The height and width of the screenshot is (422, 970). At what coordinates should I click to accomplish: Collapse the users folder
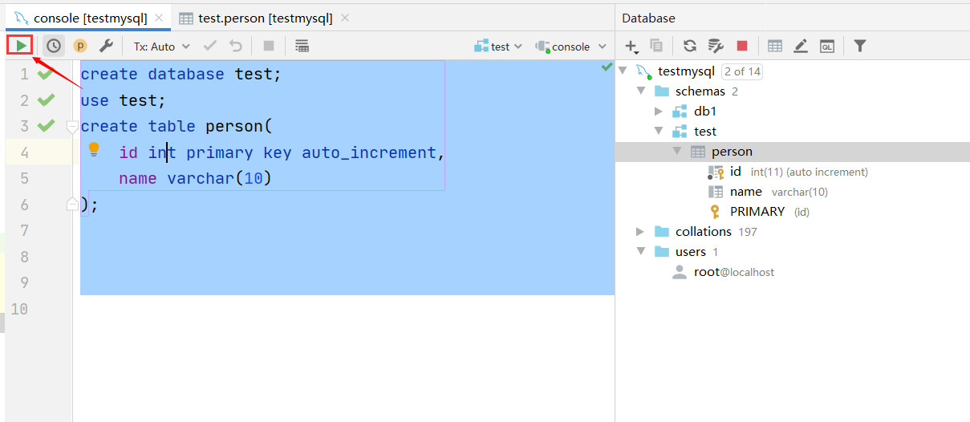tap(640, 252)
